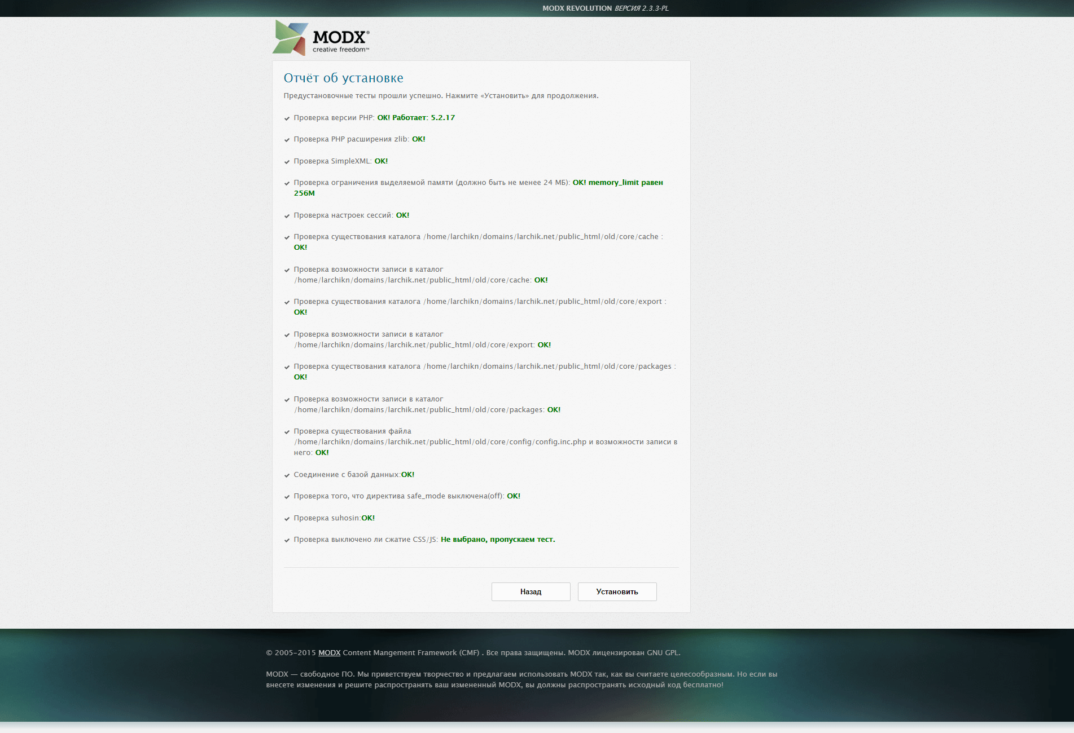Click checkmark beside core/packages directory existence check

(x=287, y=367)
